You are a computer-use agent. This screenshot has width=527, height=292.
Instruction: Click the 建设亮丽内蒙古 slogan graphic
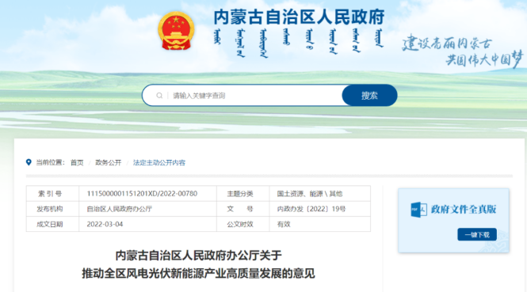[463, 51]
